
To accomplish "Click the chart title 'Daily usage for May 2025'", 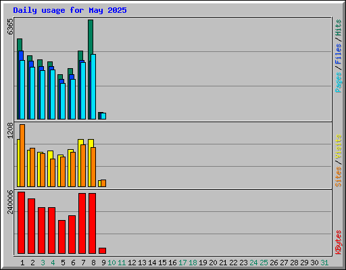I will point(70,10).
